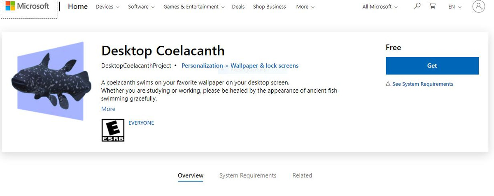Open Shop Business in the navigation

[269, 7]
